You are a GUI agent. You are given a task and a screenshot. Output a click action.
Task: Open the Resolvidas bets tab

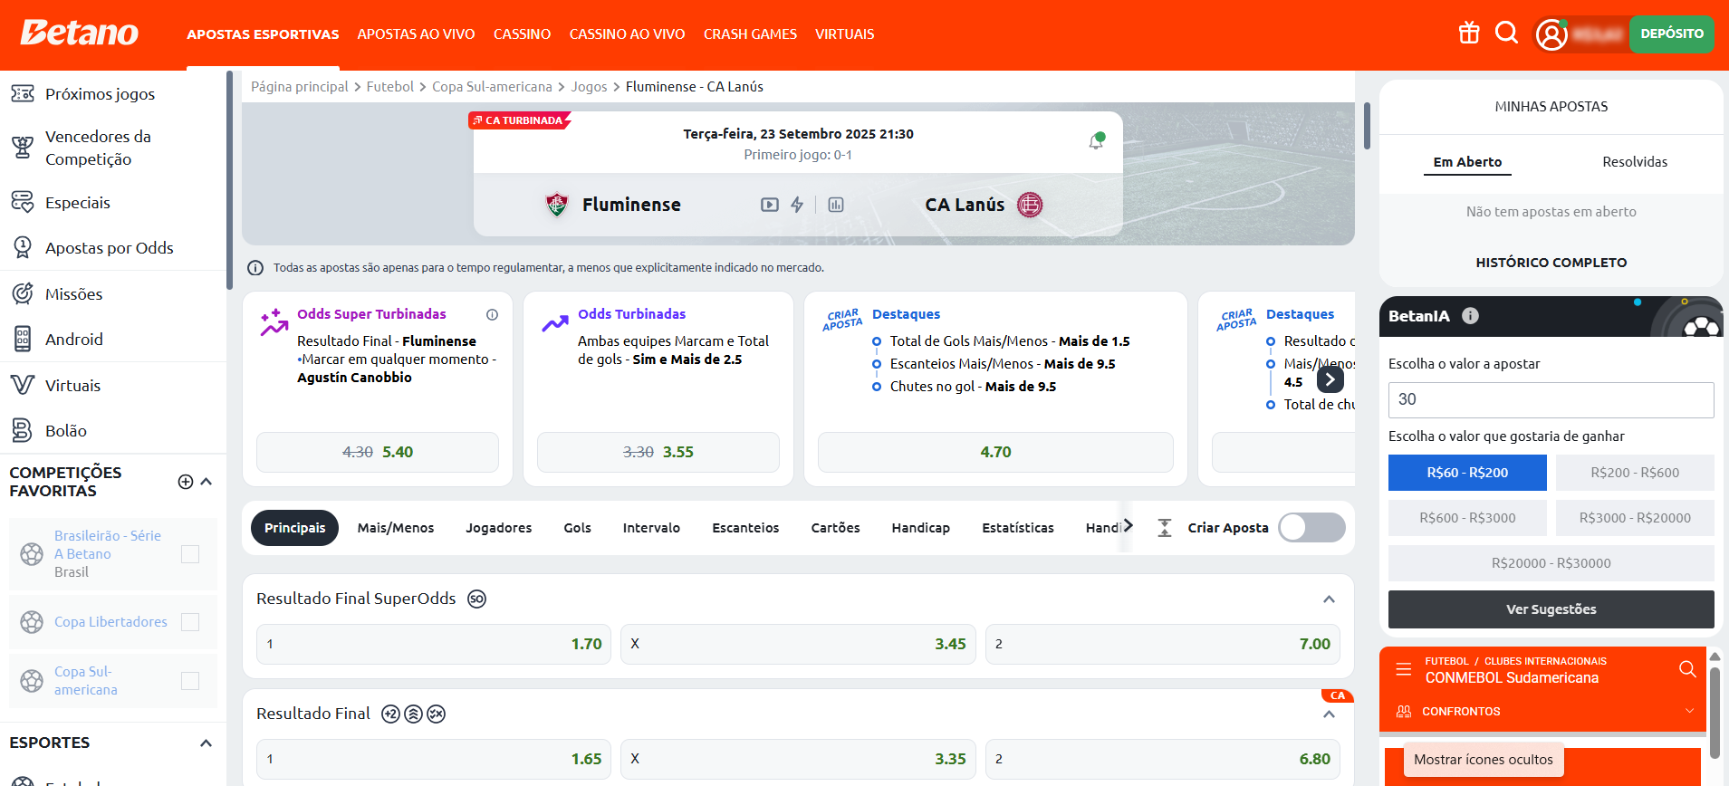1634,162
